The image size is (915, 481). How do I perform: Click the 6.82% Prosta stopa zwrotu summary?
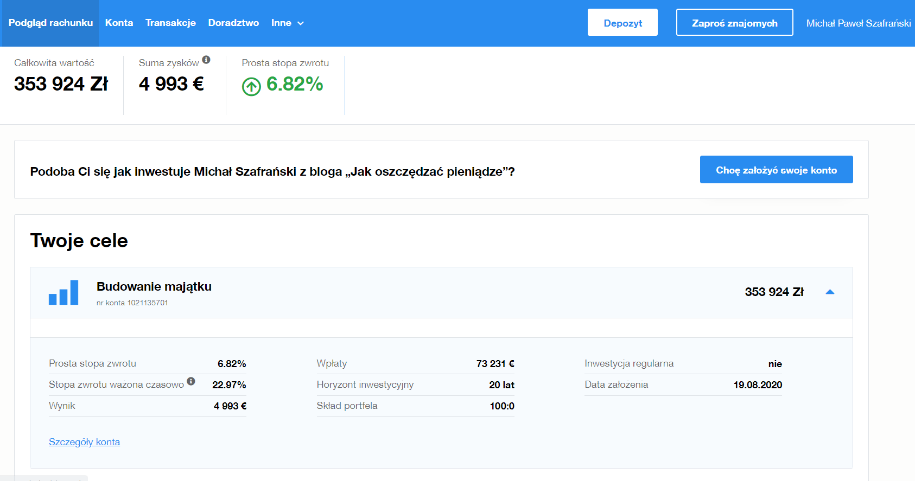pyautogui.click(x=295, y=84)
